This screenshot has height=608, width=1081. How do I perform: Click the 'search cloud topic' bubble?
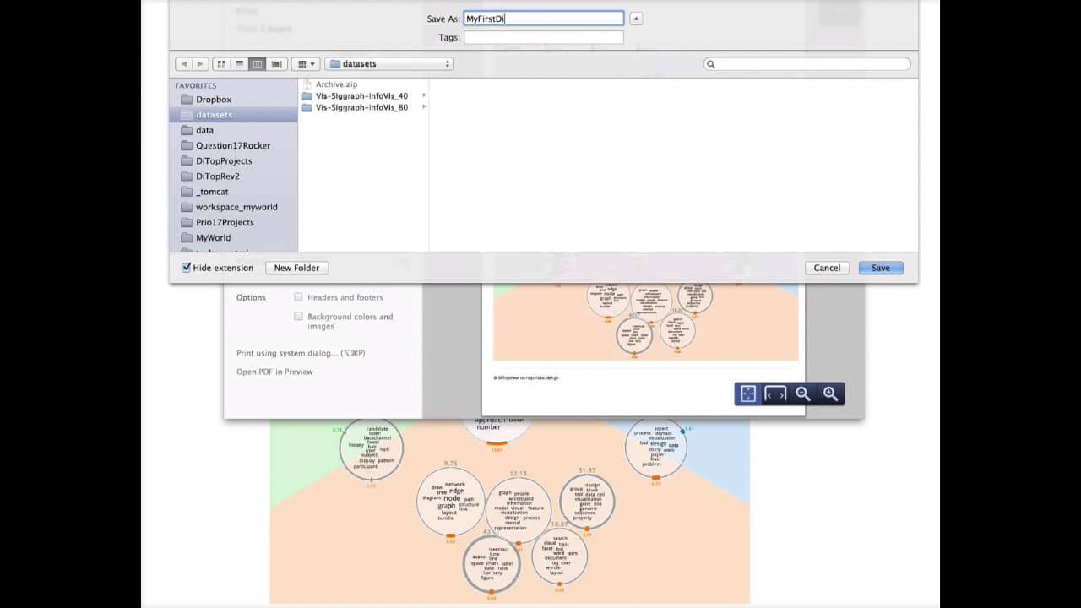(559, 556)
